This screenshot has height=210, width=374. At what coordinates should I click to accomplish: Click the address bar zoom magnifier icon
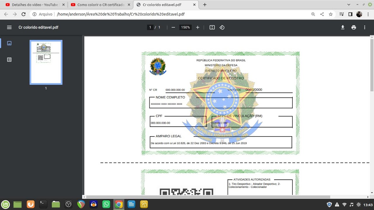point(313,14)
